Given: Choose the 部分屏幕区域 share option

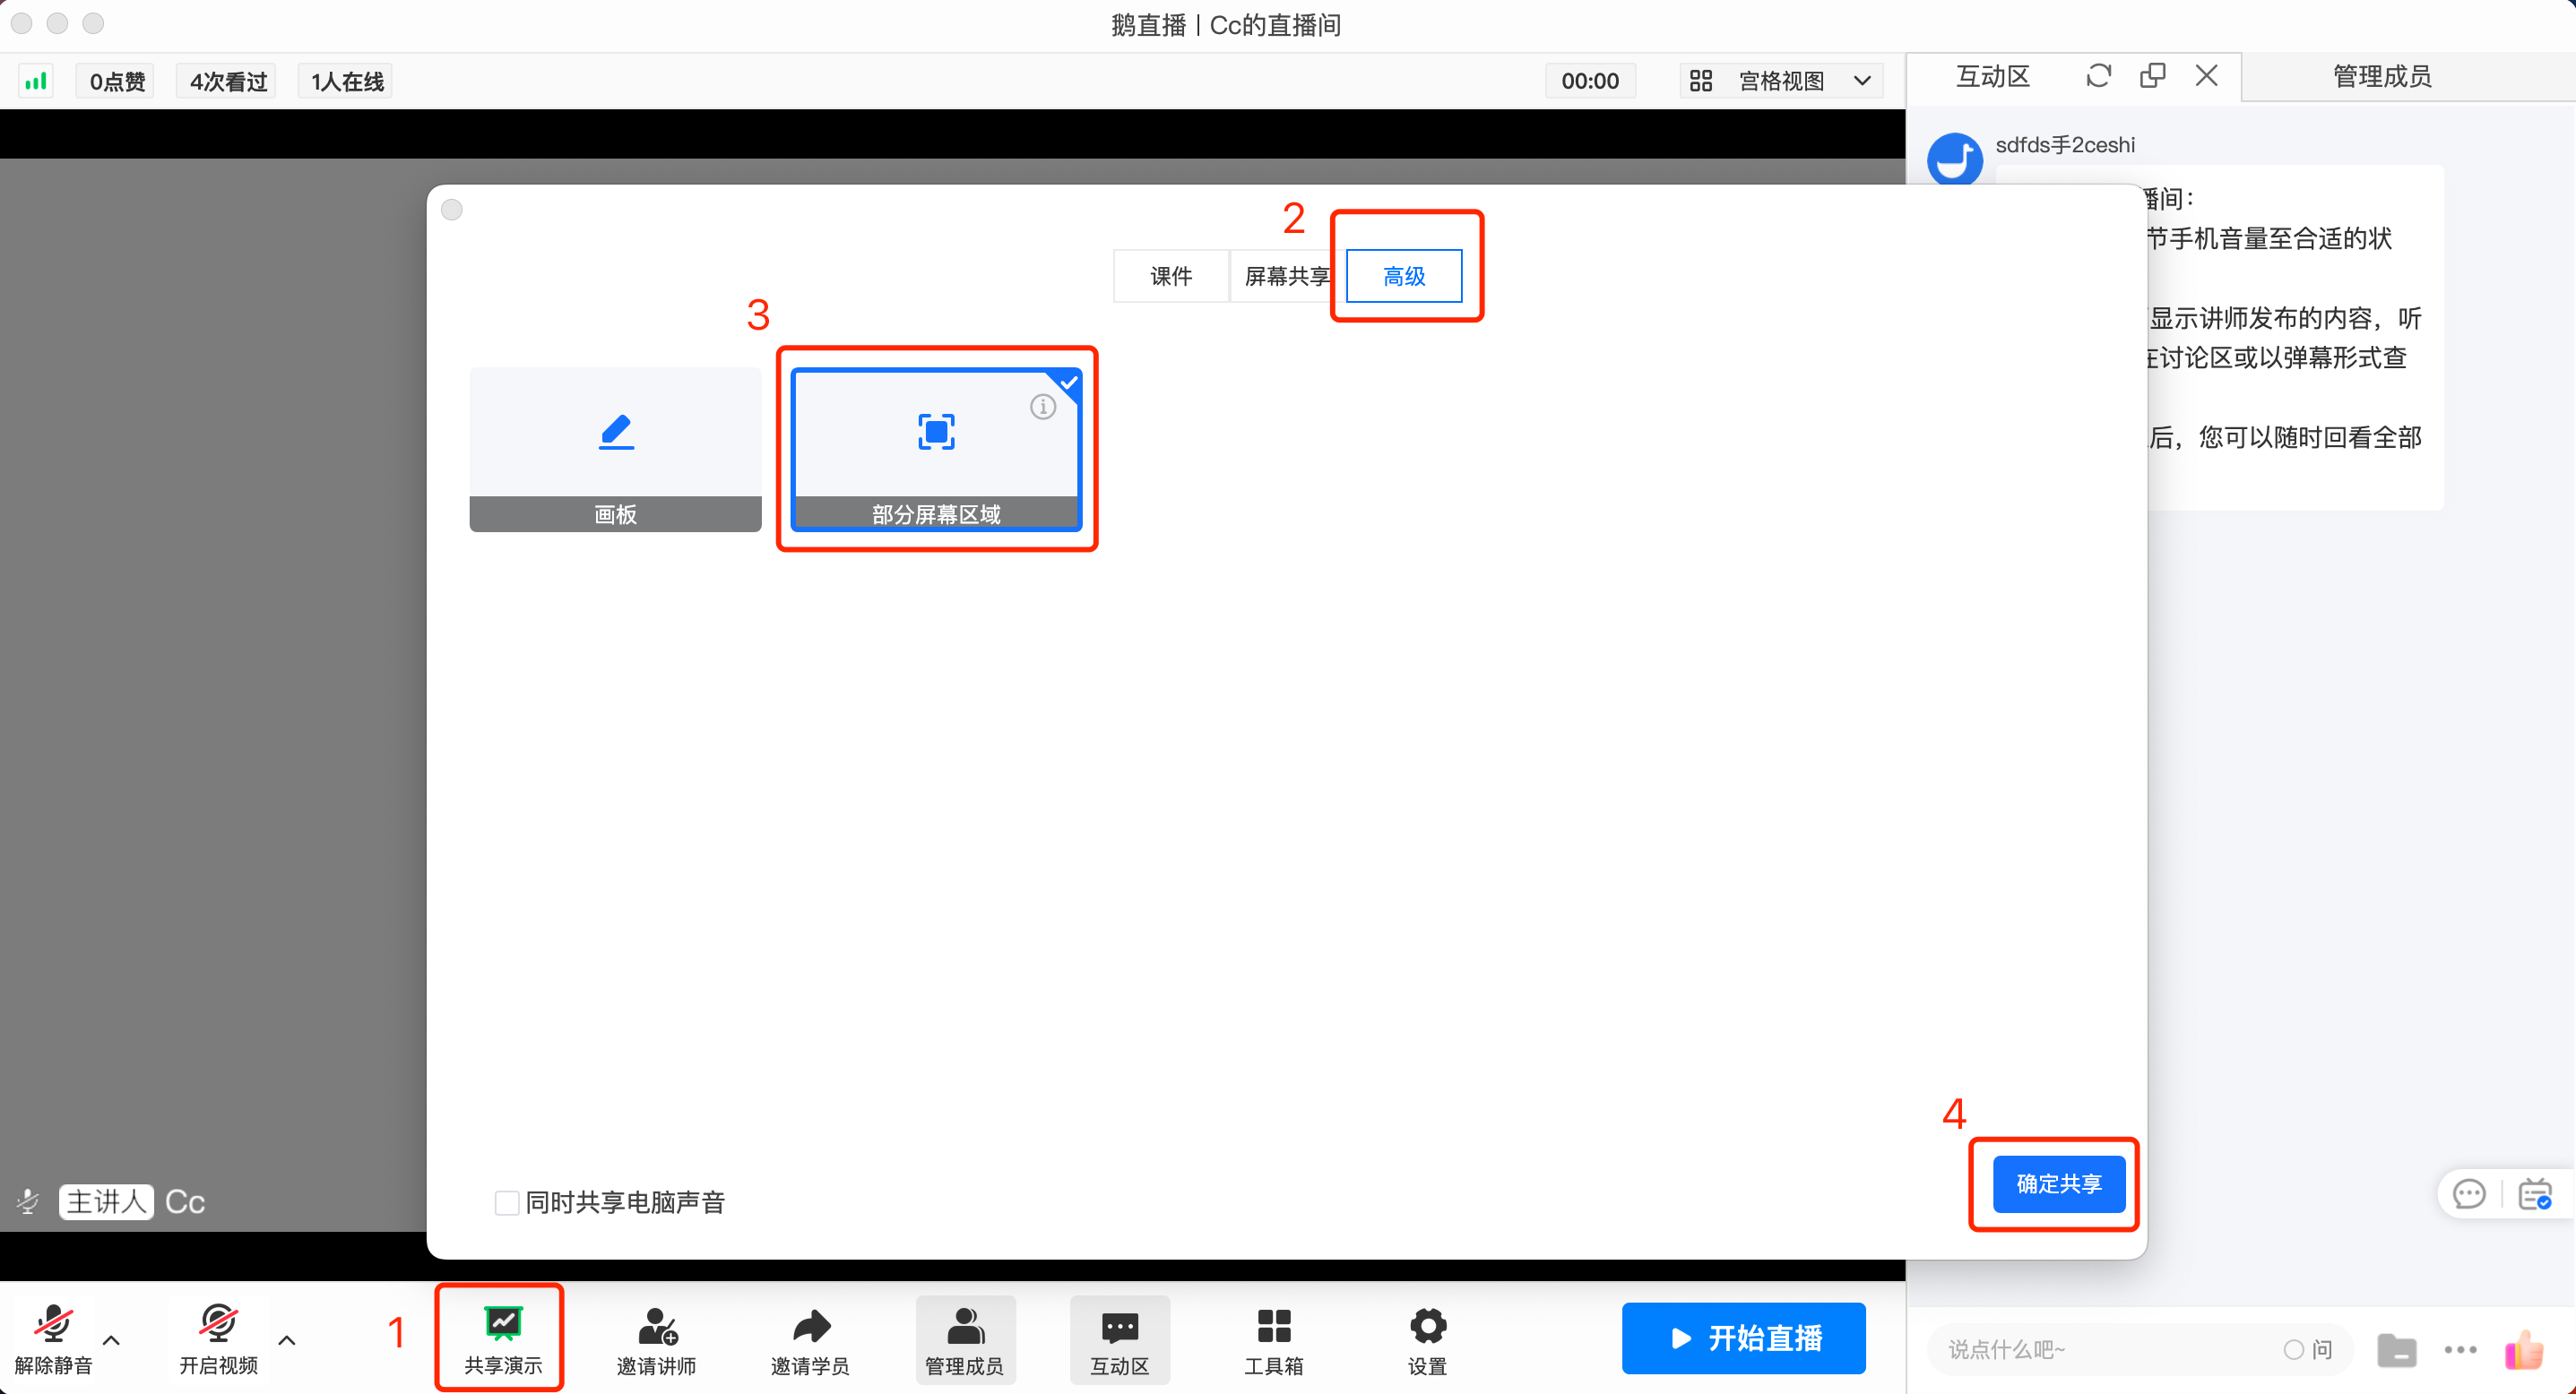Looking at the screenshot, I should (x=936, y=450).
